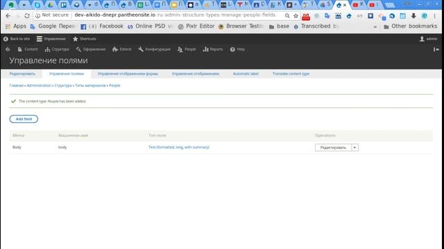
Task: Open the Transcribed bookmark
Action: click(x=316, y=26)
